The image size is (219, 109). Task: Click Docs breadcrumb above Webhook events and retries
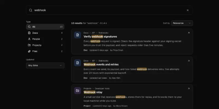[x=86, y=61]
